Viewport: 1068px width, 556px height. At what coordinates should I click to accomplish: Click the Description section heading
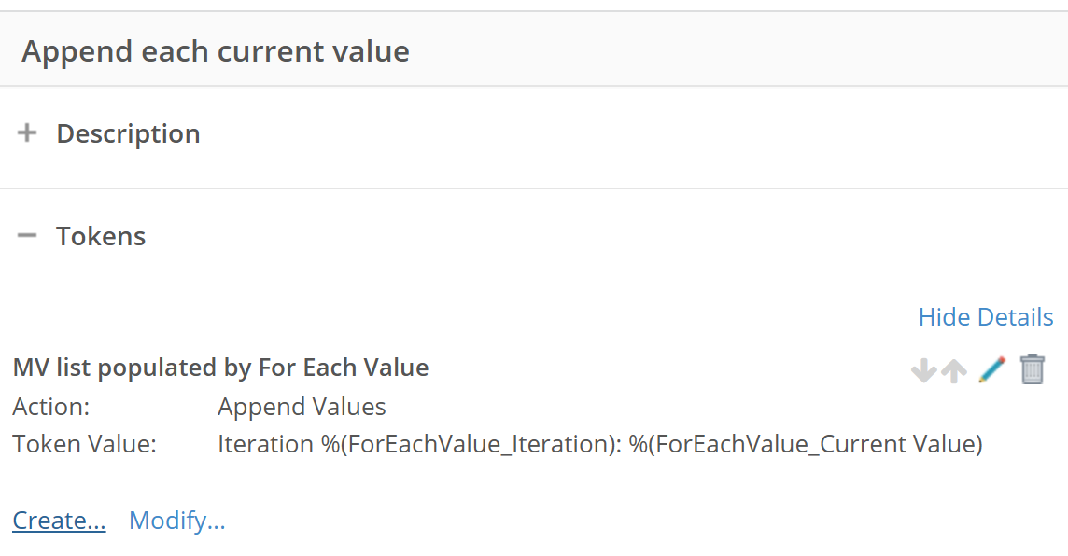[x=128, y=134]
